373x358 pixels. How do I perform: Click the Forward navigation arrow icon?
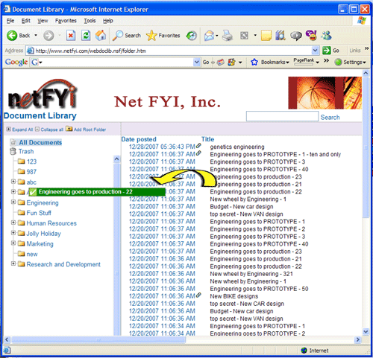(48, 36)
